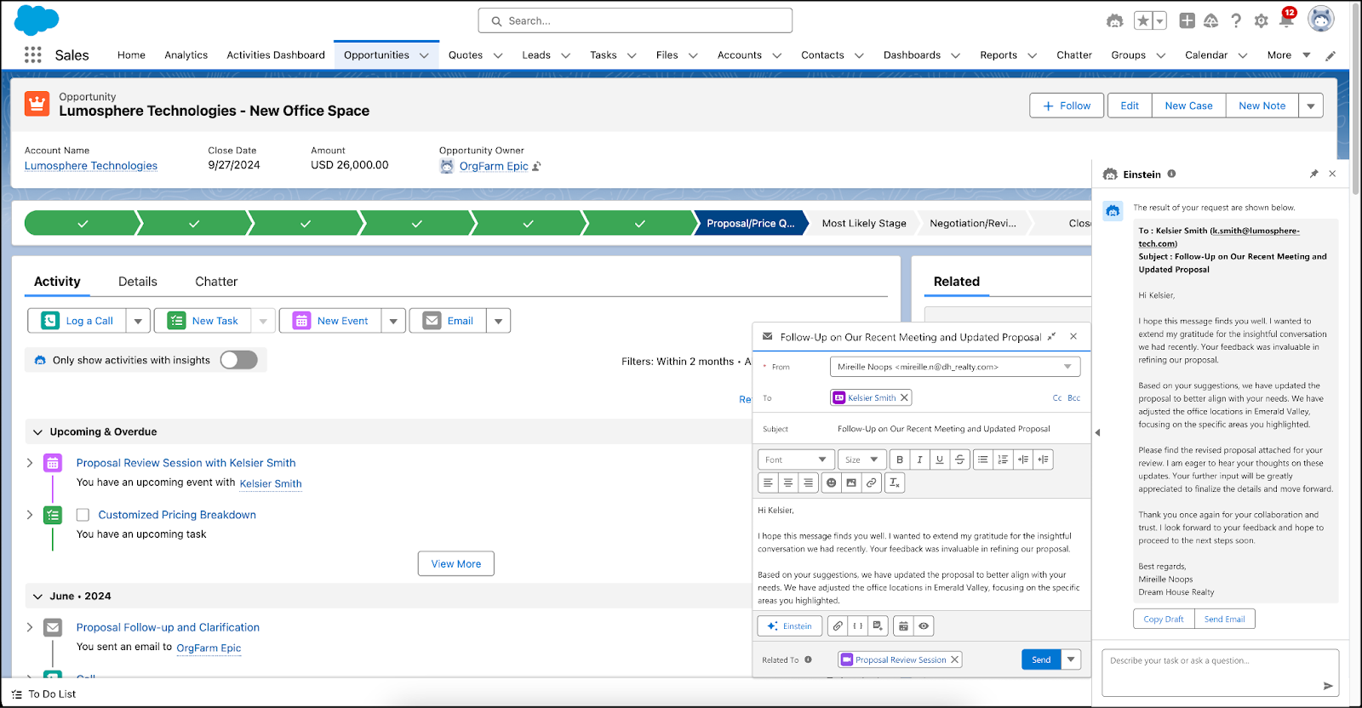Apply italic formatting in email composer
Screen dimensions: 1362x708
[919, 460]
